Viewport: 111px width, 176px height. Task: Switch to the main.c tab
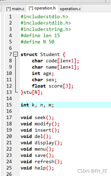(x=15, y=9)
